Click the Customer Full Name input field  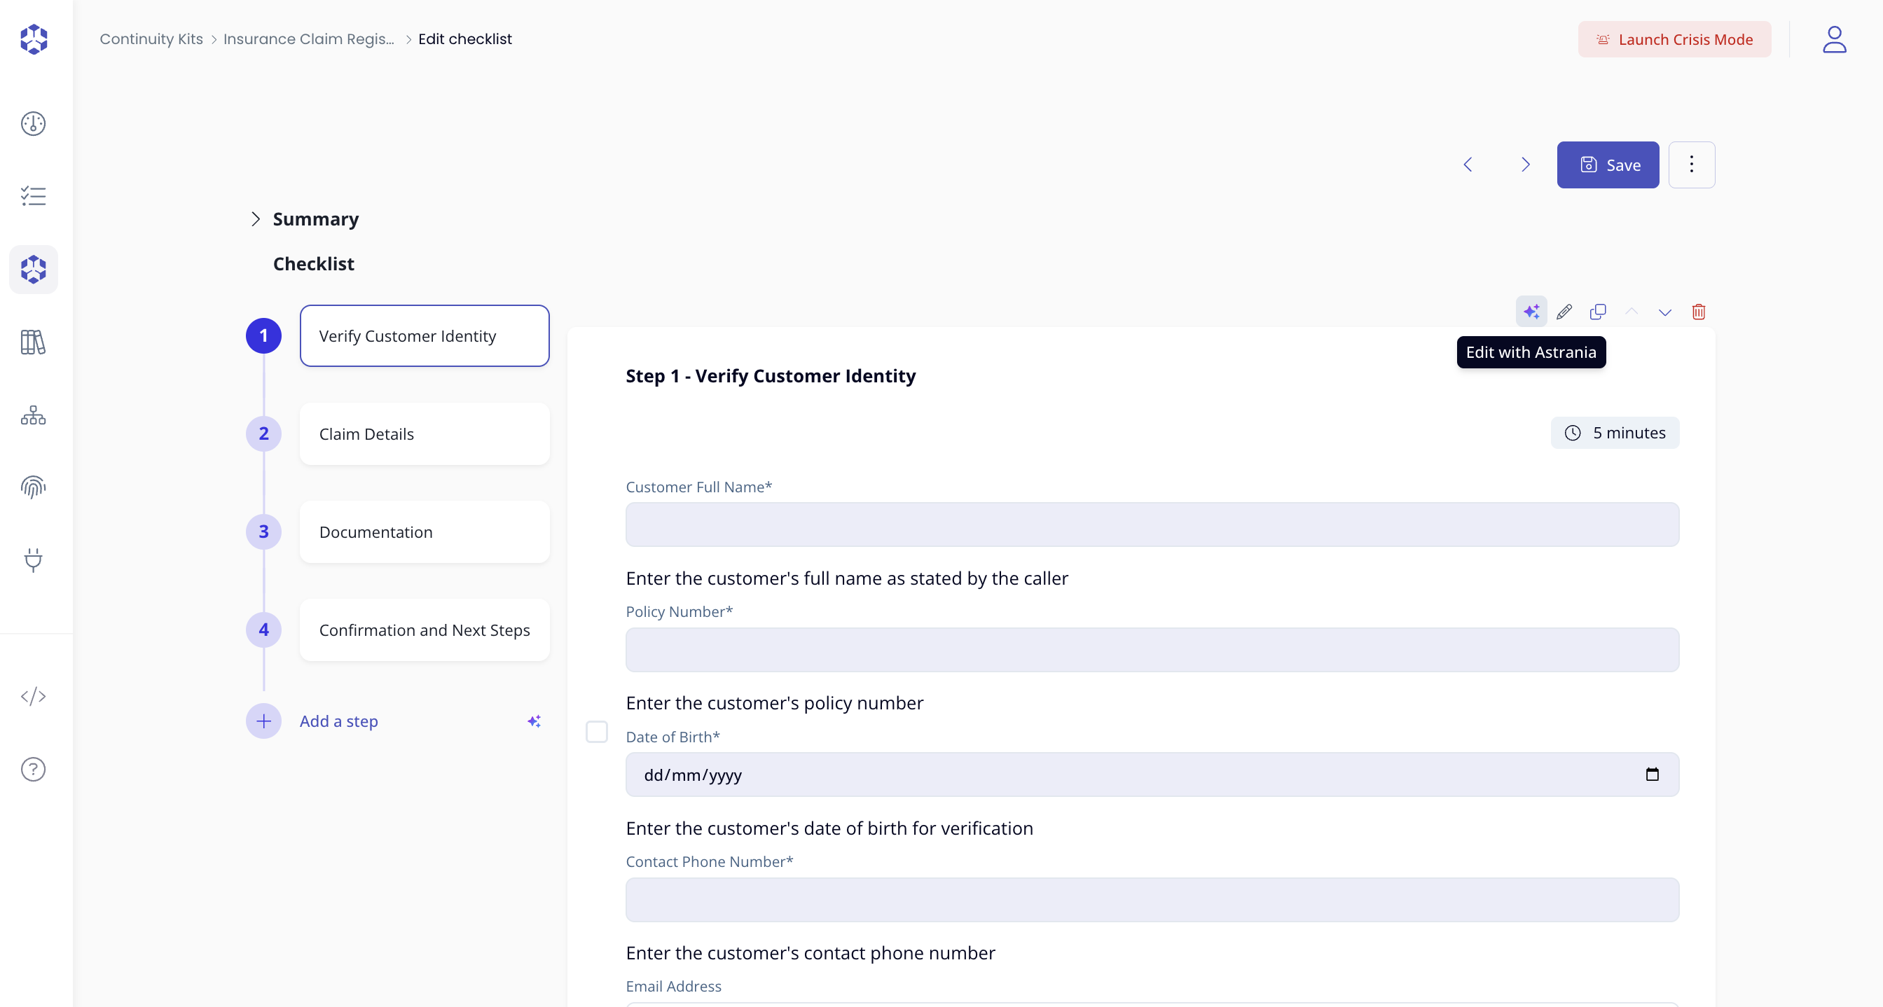[1151, 524]
